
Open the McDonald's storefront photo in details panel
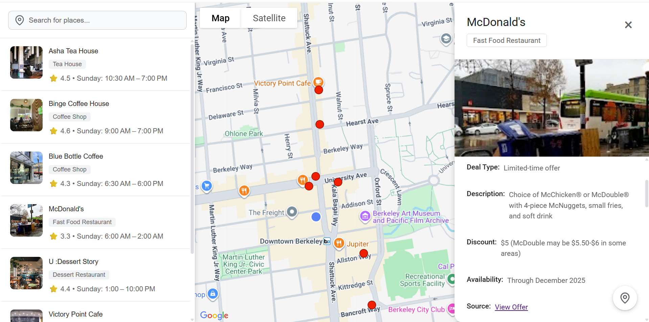pos(552,108)
